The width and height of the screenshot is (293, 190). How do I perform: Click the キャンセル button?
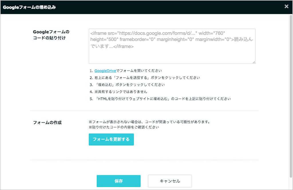pos(170,181)
